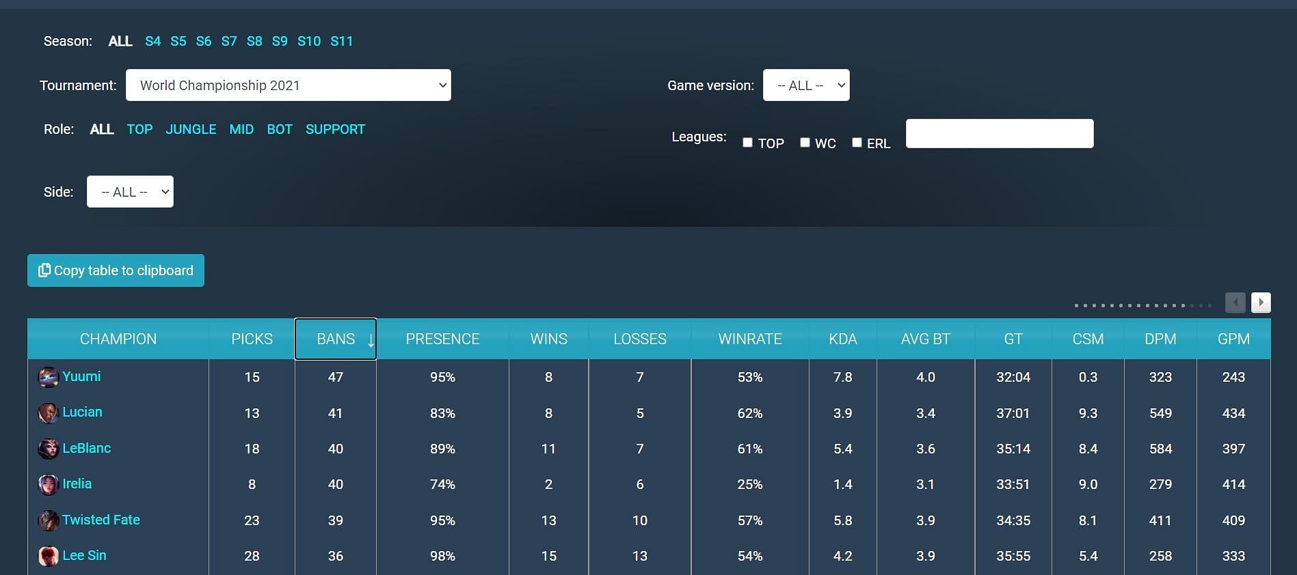Filter by BOT role

coord(280,129)
